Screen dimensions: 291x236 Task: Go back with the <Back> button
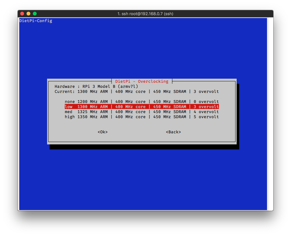(173, 132)
